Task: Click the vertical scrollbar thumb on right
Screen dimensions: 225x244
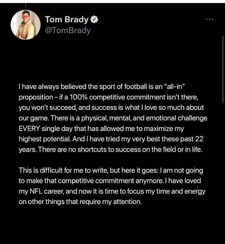Action: click(223, 69)
